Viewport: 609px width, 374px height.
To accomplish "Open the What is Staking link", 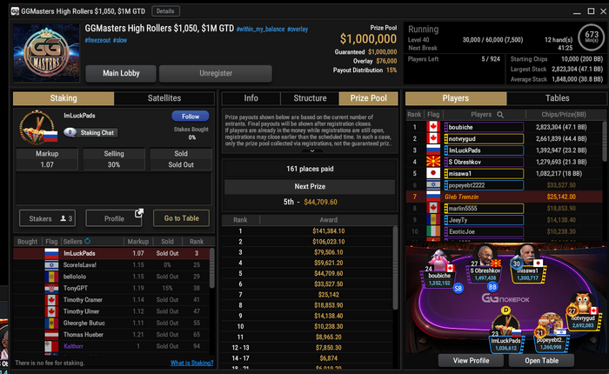I will (x=192, y=363).
